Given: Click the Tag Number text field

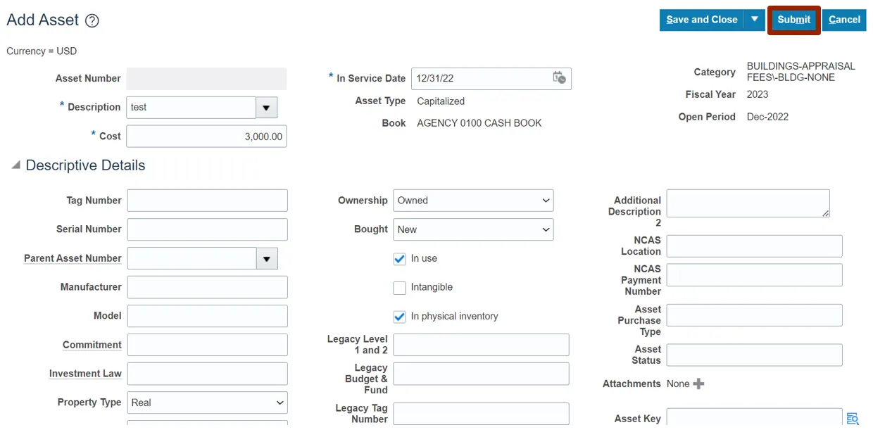Looking at the screenshot, I should [x=207, y=201].
